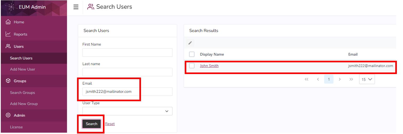403x134 pixels.
Task: Click into the Email field
Action: coord(127,91)
